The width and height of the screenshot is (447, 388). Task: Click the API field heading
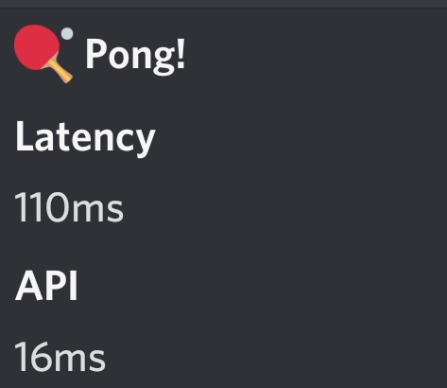[x=46, y=286]
